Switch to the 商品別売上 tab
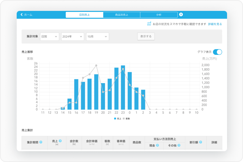Image resolution: width=243 pixels, height=162 pixels. 122,15
